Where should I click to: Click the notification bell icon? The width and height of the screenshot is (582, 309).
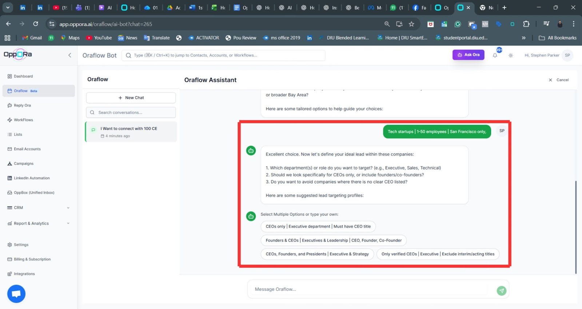[495, 56]
